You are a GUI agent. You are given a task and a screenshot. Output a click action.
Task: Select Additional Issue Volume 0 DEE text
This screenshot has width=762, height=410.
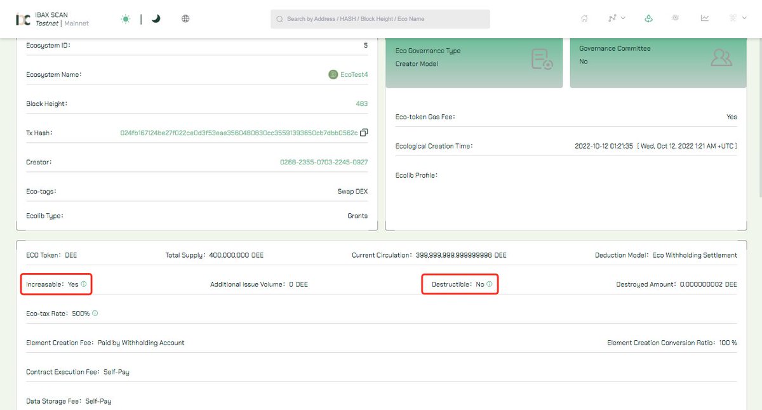(259, 284)
